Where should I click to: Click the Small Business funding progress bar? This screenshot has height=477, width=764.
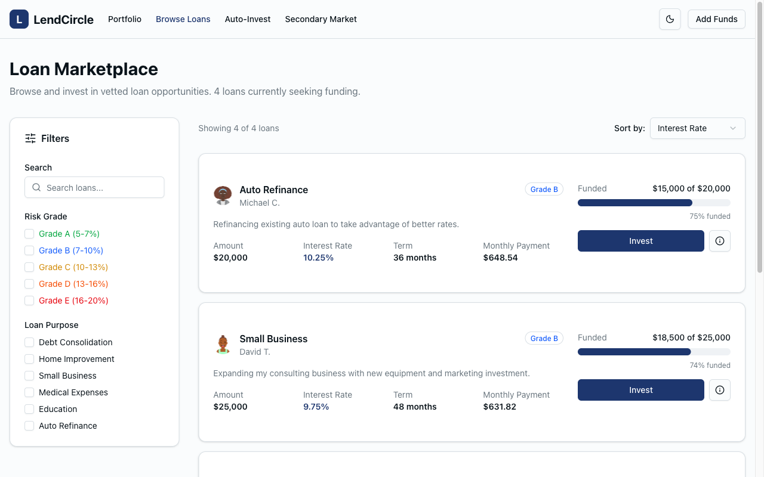click(654, 352)
